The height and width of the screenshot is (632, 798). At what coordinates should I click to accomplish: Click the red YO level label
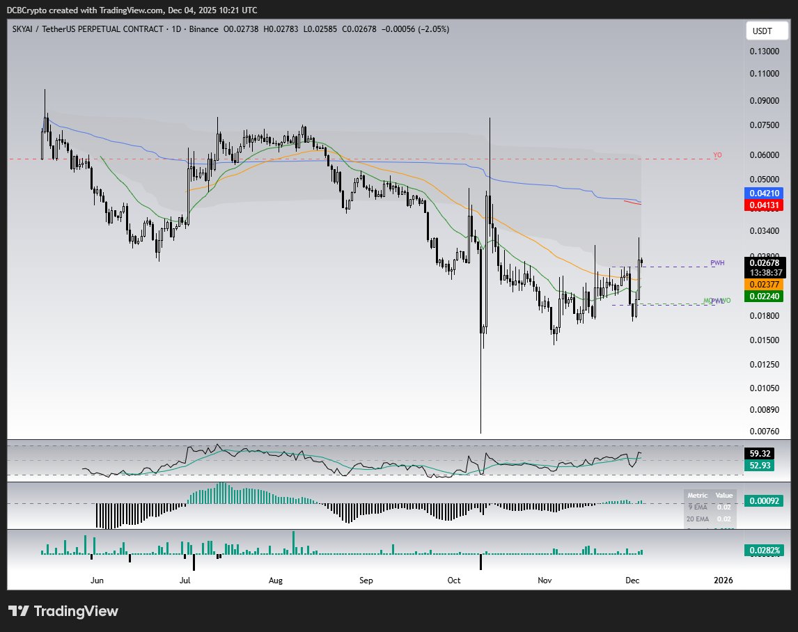(717, 155)
